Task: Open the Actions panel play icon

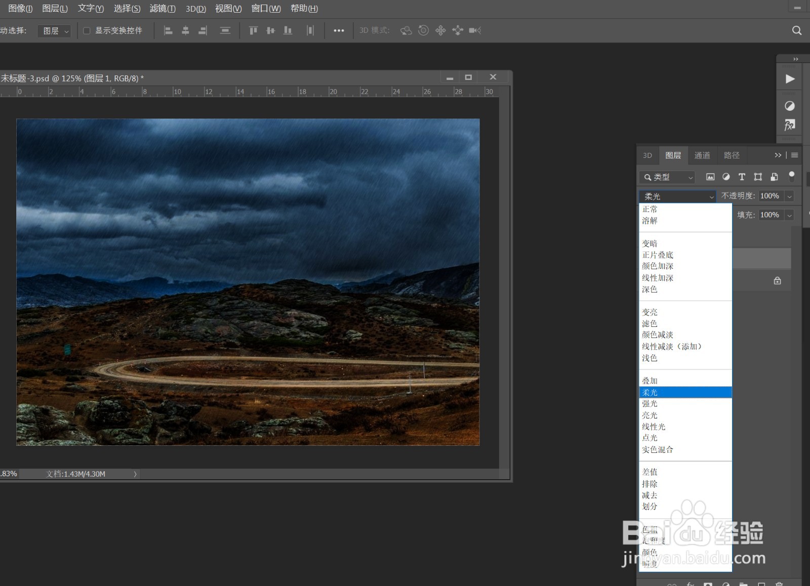Action: tap(790, 79)
